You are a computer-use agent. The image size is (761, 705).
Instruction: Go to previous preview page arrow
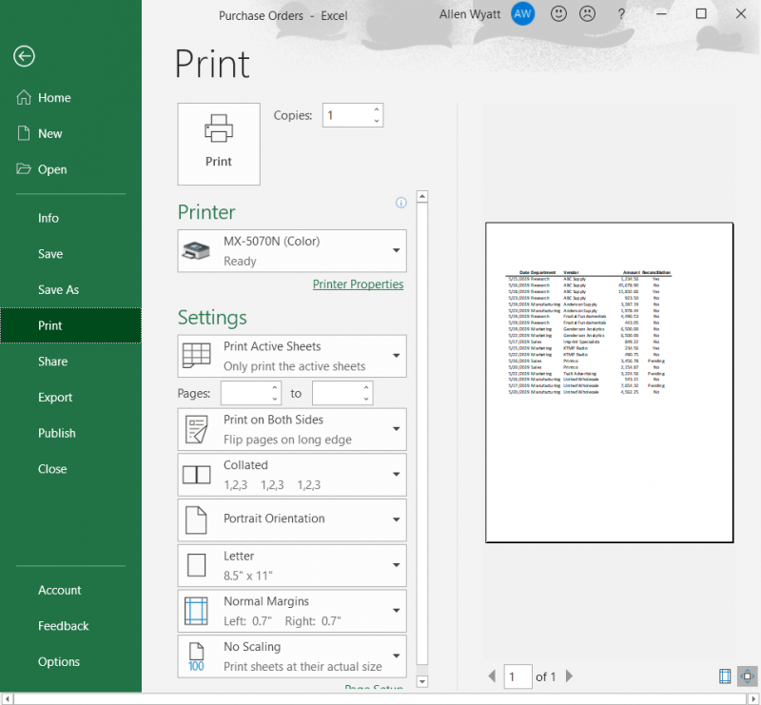(x=492, y=676)
